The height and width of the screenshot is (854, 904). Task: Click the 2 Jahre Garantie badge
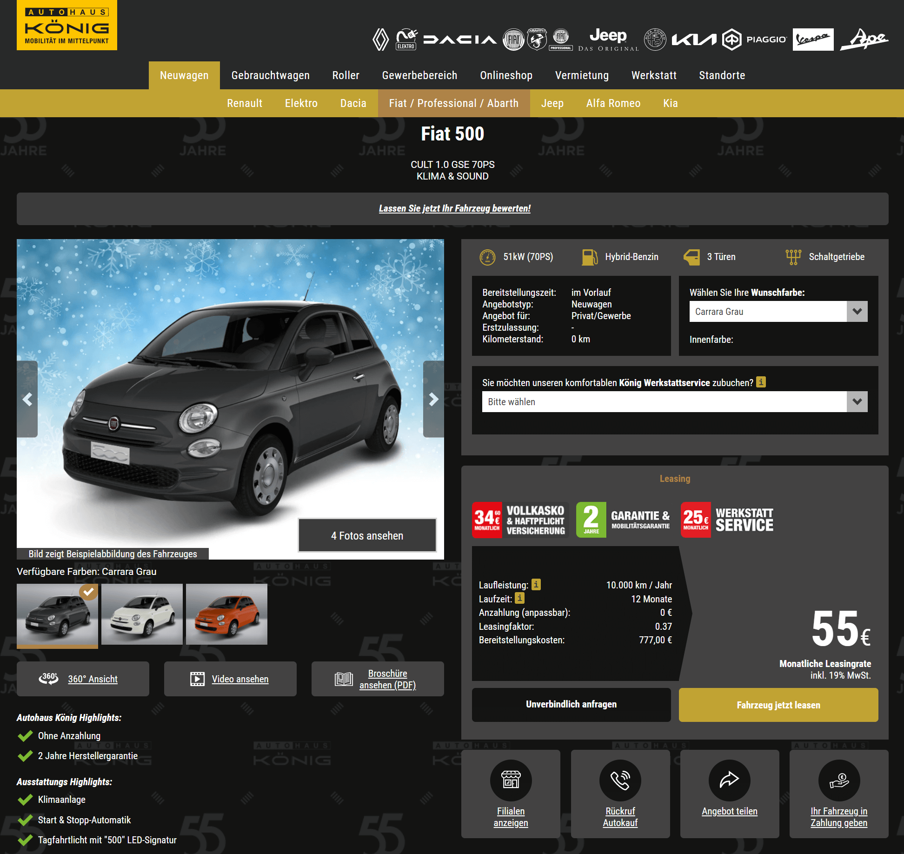(x=624, y=520)
